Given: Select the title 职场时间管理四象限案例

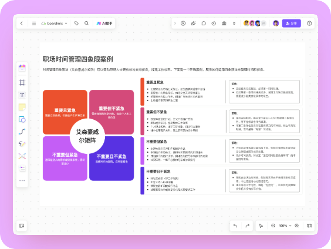Looking at the screenshot, I should [x=78, y=59].
